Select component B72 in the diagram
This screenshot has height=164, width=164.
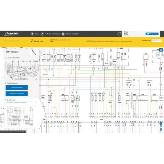(x=143, y=98)
